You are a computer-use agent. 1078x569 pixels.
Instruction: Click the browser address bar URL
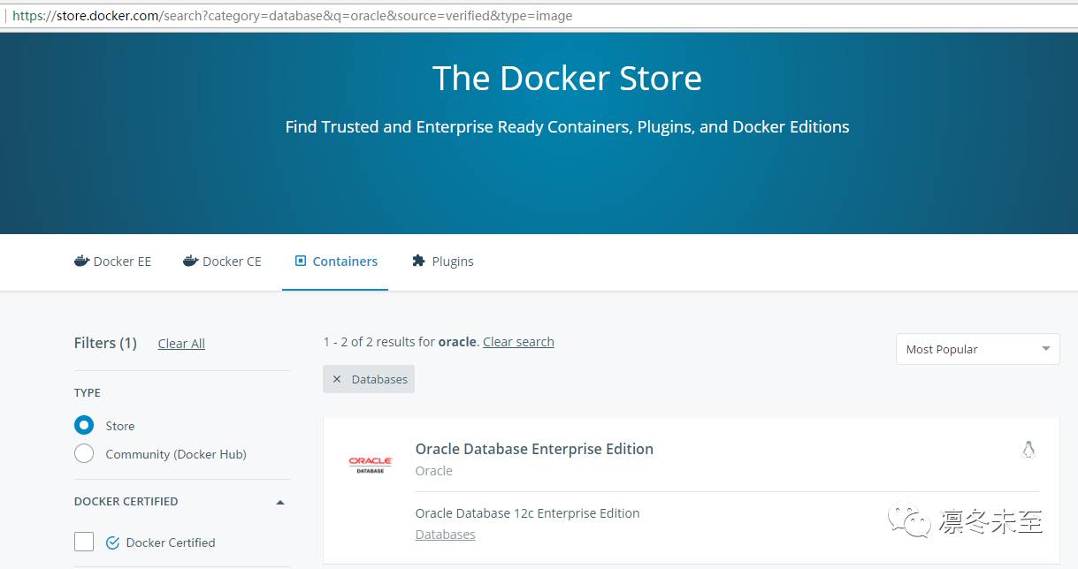tap(292, 15)
